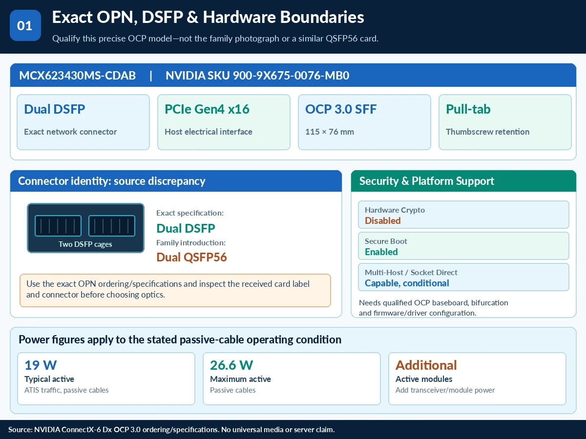This screenshot has width=586, height=439.
Task: Select the '26.6 W' power figure
Action: coord(231,365)
